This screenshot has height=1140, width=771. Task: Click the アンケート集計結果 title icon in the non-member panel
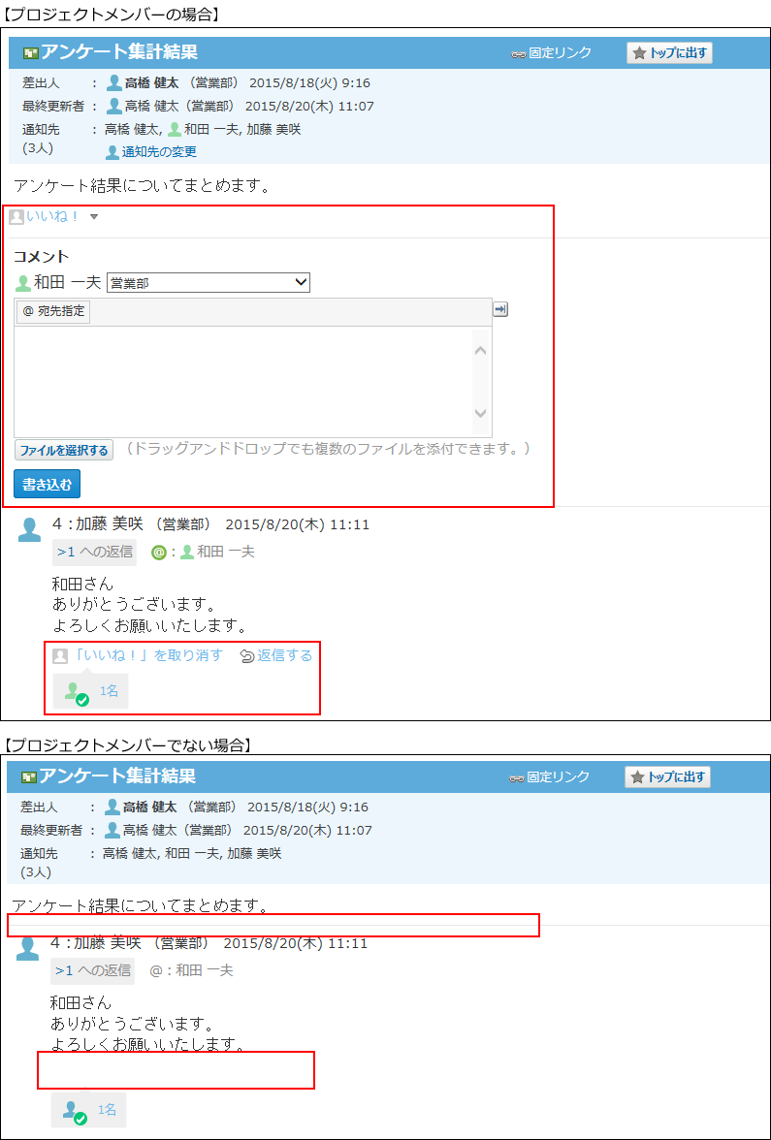click(x=29, y=776)
